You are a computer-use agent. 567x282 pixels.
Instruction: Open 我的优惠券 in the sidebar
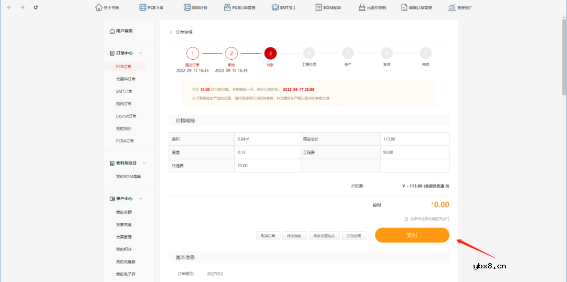pos(125,262)
